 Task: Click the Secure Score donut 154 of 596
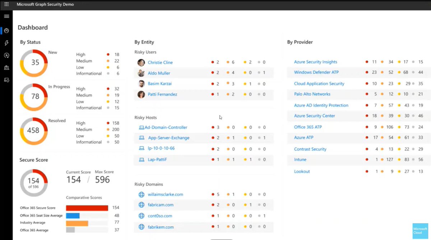[x=33, y=183]
